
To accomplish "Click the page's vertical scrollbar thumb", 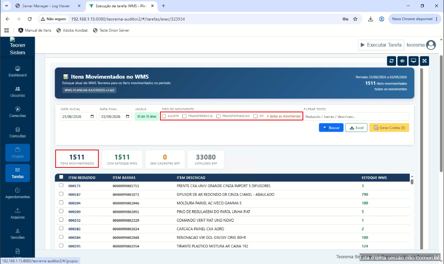I will click(x=441, y=113).
